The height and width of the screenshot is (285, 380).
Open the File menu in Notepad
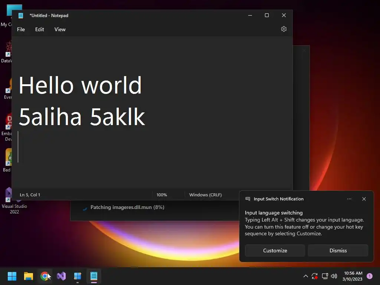pos(21,29)
